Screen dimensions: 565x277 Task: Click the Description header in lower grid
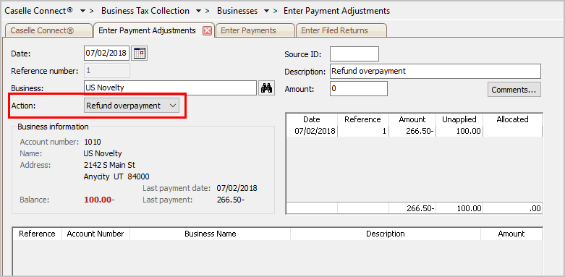pyautogui.click(x=385, y=234)
